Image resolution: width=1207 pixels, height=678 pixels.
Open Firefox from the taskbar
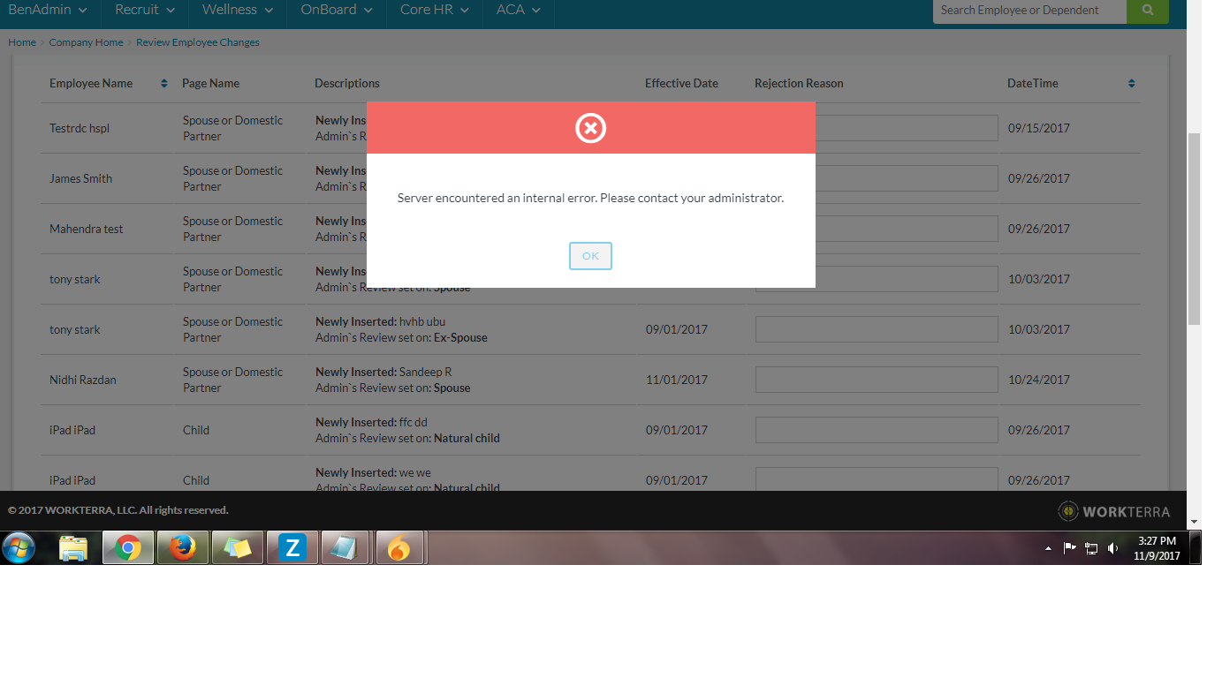click(x=183, y=548)
